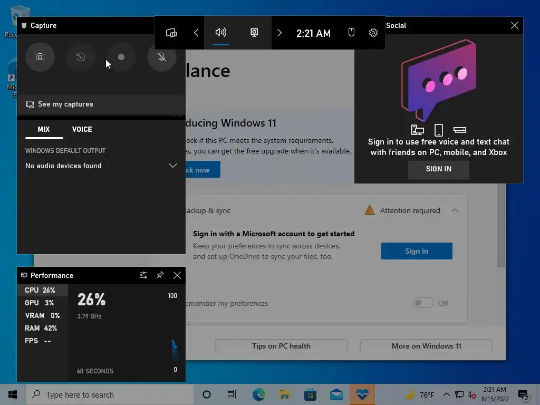Image resolution: width=540 pixels, height=405 pixels.
Task: Toggle the Audio widget in the Game Bar
Action: coord(221,33)
